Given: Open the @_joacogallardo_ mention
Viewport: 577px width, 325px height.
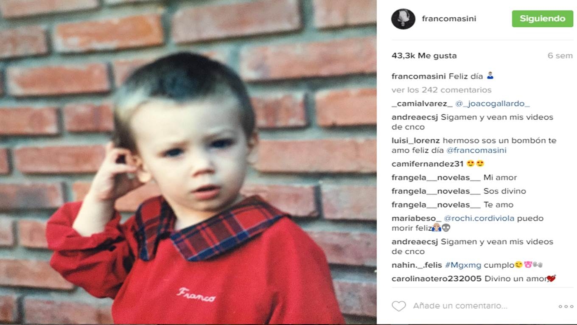Looking at the screenshot, I should point(492,104).
